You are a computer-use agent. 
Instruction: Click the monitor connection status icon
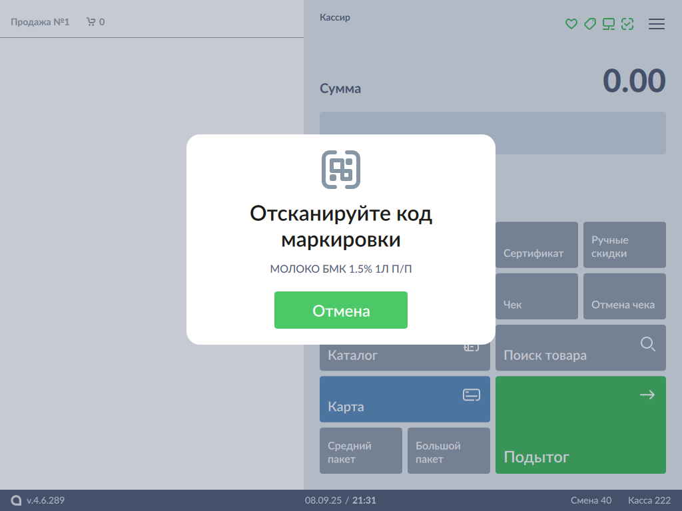pyautogui.click(x=608, y=24)
